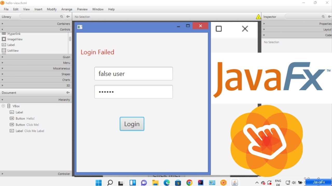Expand the Miscellaneous library section
This screenshot has width=332, height=186.
(36, 68)
